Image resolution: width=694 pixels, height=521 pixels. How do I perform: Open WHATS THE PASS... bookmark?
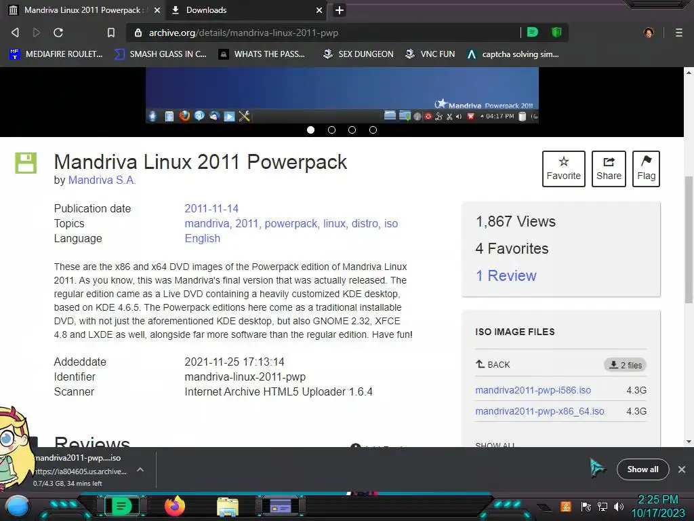point(262,54)
